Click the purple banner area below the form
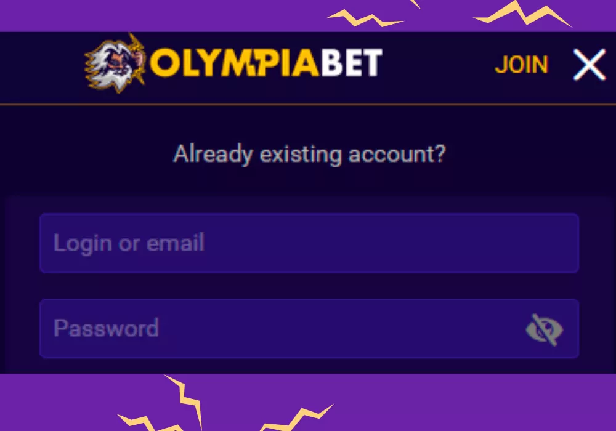This screenshot has height=431, width=616. coord(462,403)
